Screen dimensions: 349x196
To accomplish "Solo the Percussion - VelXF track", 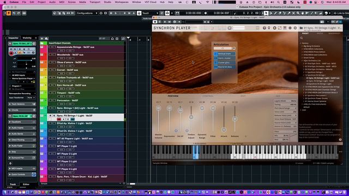I will [x=54, y=100].
